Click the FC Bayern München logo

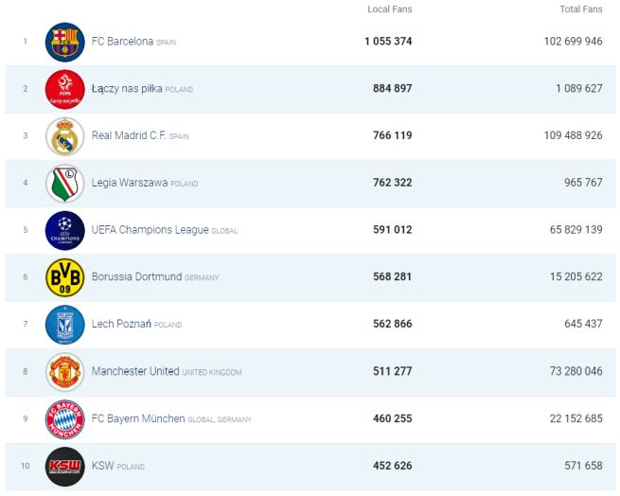[x=65, y=419]
